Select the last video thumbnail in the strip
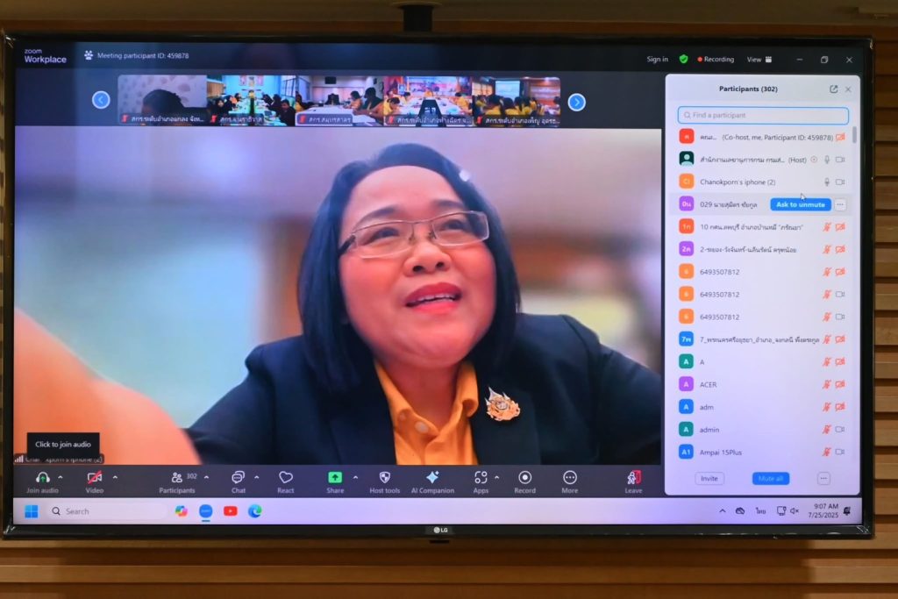Screen dimensions: 898x599 tap(517, 102)
